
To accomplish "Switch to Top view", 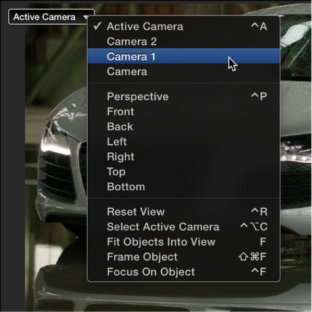I will [x=184, y=172].
